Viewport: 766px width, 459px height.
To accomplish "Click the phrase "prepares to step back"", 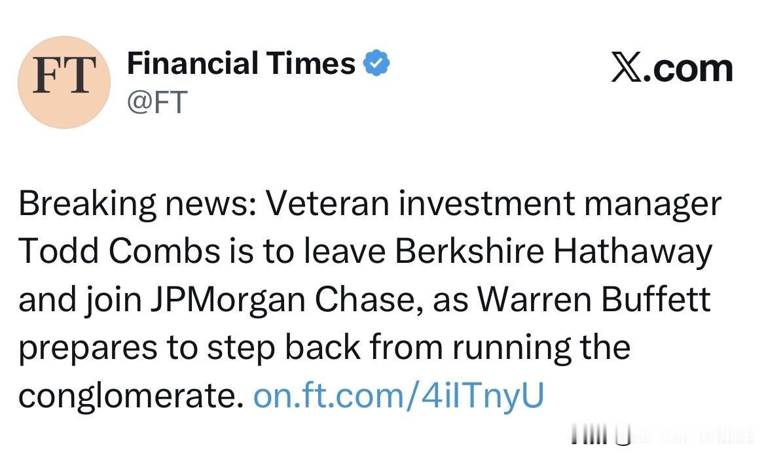I will pos(190,348).
